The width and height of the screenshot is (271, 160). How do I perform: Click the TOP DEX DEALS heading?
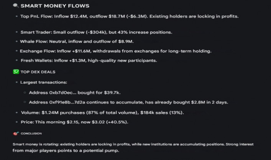[38, 71]
